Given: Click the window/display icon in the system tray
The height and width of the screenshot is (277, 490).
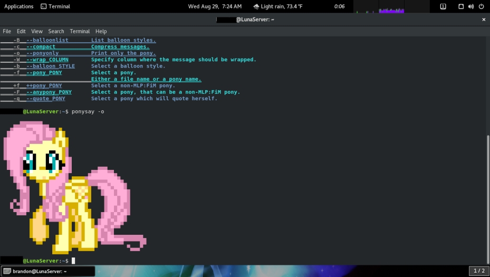Looking at the screenshot, I should pyautogui.click(x=460, y=6).
